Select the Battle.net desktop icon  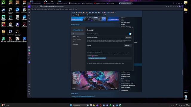tap(17, 10)
